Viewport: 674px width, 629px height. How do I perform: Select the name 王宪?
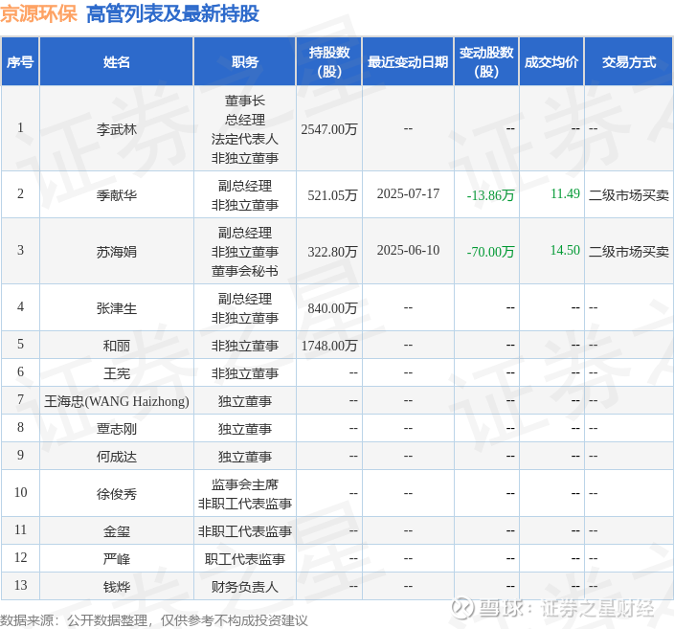(x=117, y=373)
